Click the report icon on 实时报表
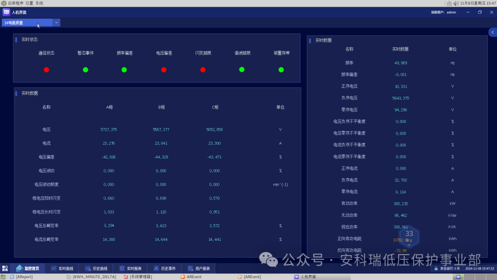497x280 pixels. click(122, 268)
